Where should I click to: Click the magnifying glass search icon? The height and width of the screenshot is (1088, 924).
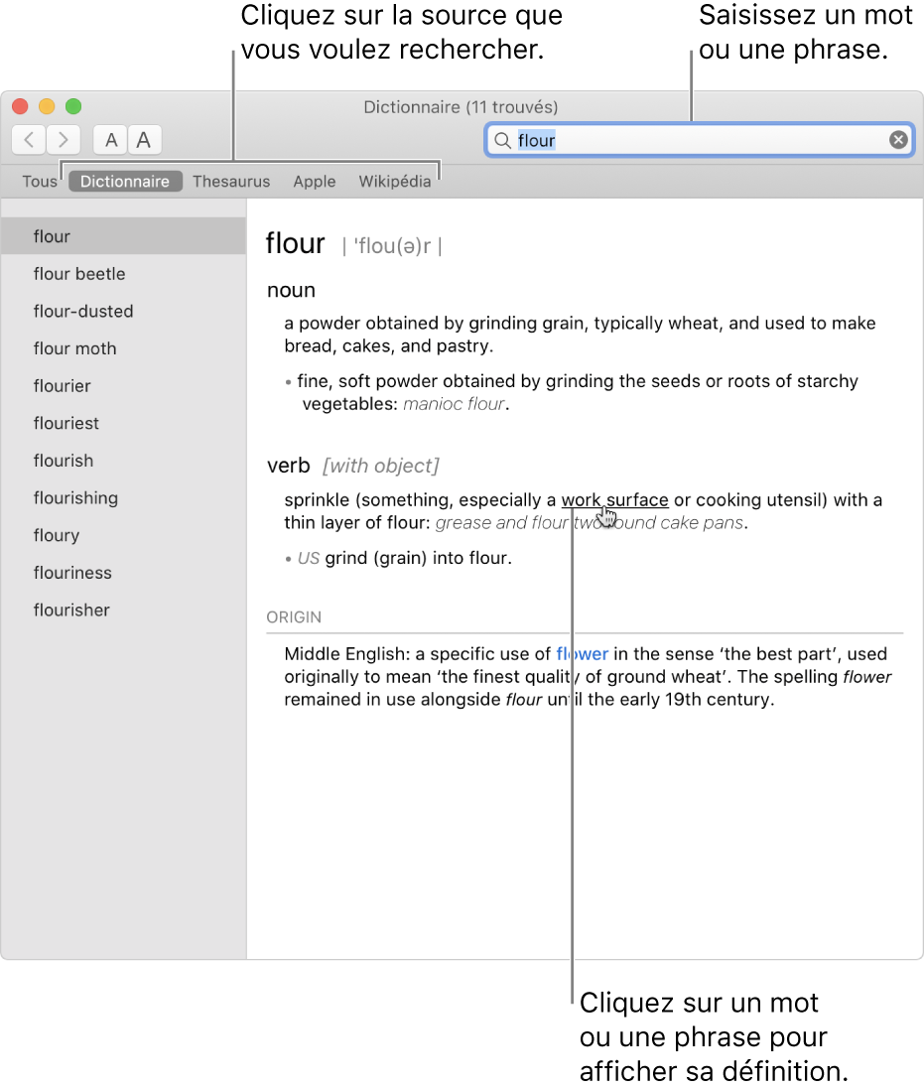pyautogui.click(x=503, y=140)
